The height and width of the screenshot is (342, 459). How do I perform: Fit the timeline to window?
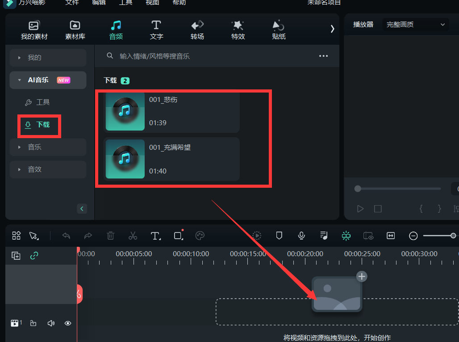(x=391, y=236)
